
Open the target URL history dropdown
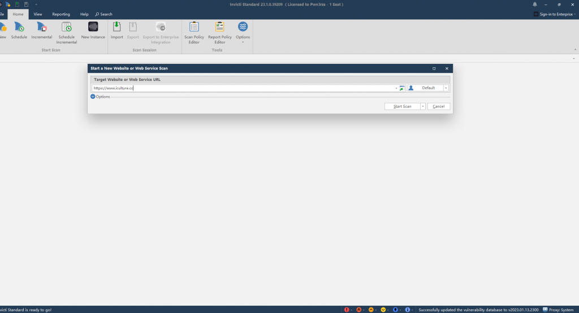coord(396,88)
